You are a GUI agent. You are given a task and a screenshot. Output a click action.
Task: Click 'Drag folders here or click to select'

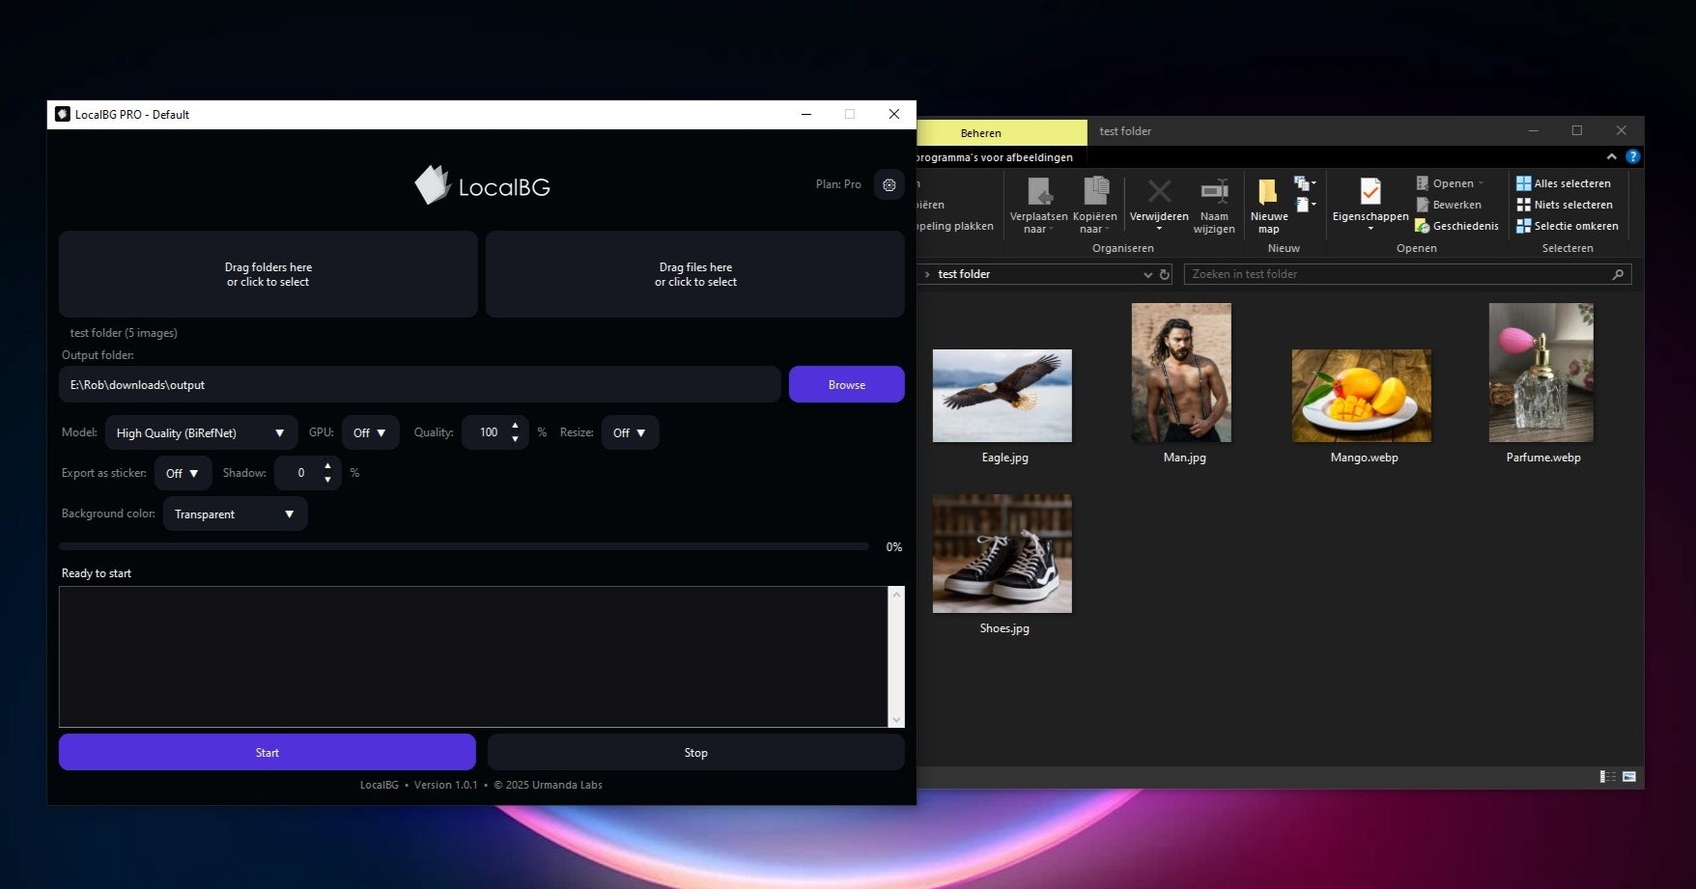click(x=269, y=274)
